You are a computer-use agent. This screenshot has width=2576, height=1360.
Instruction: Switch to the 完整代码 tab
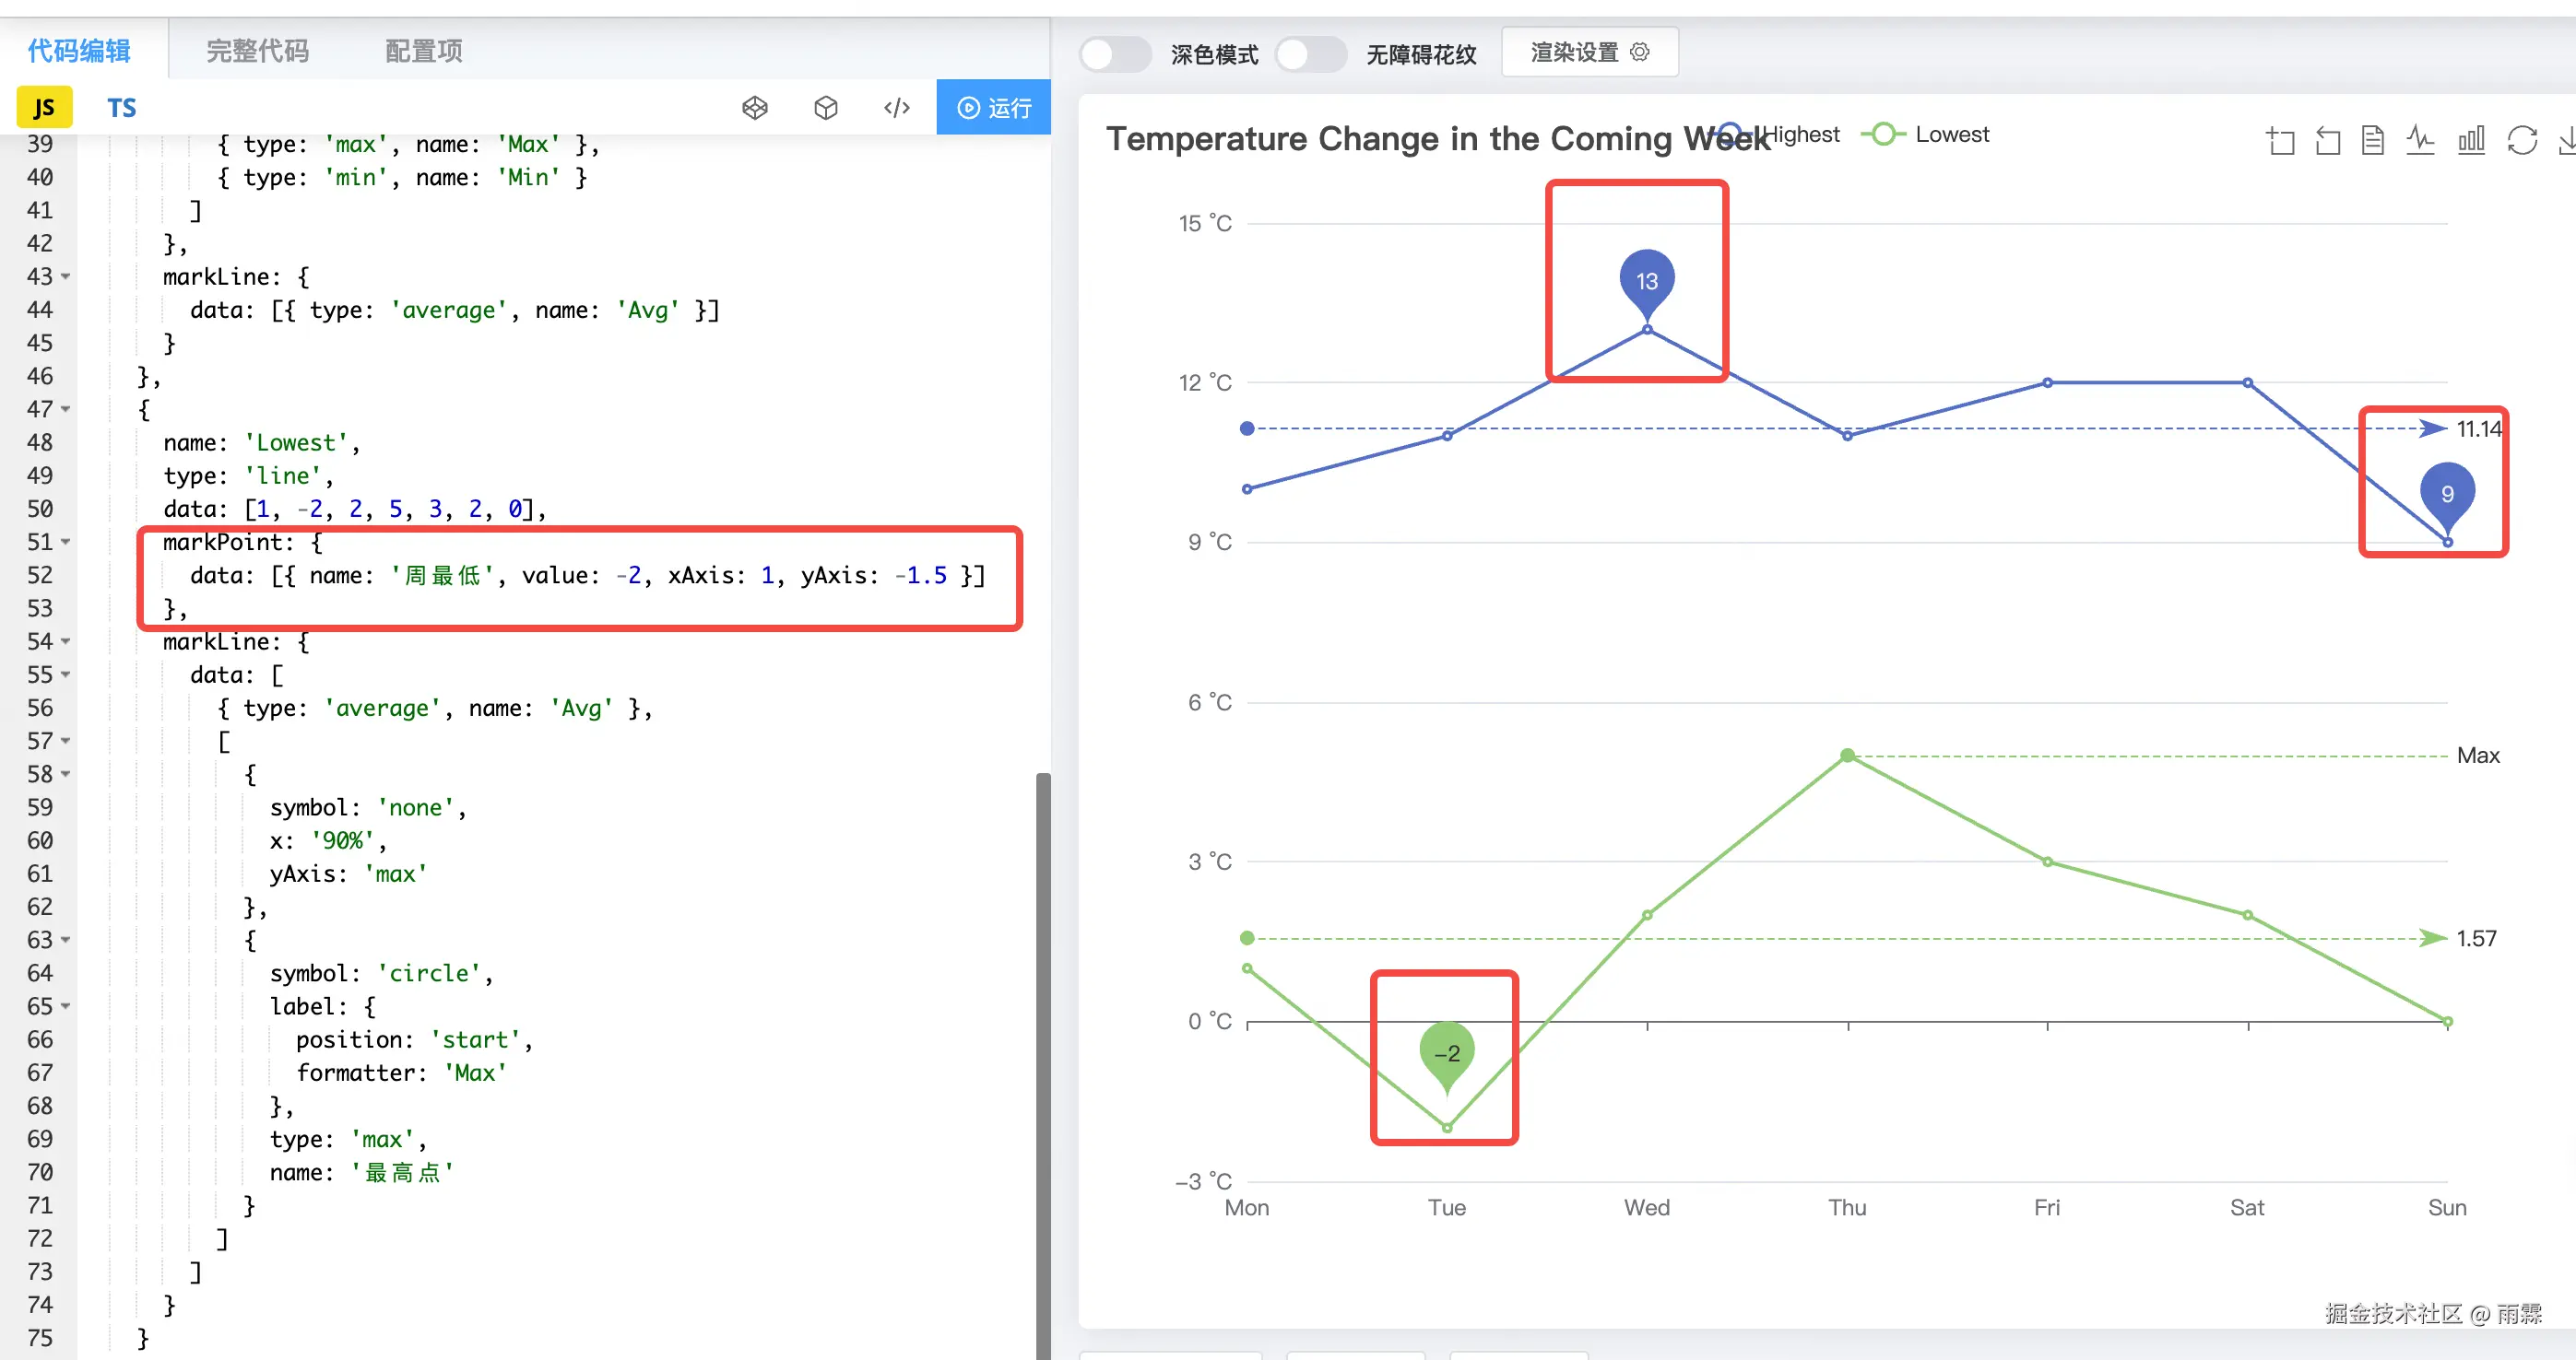257,51
